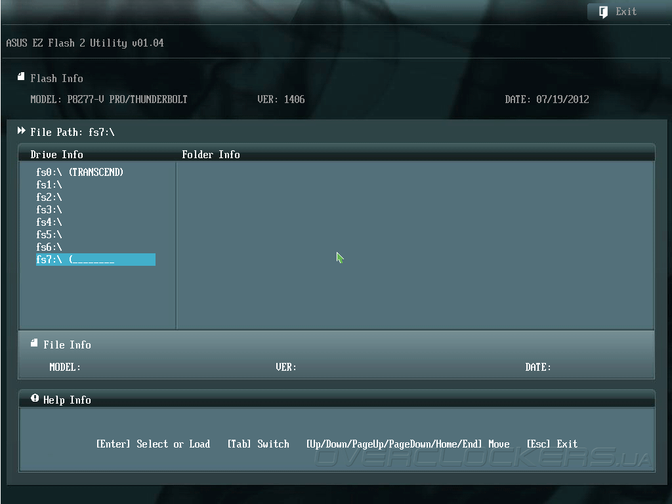
Task: Select drive fs5:\
Action: [49, 234]
